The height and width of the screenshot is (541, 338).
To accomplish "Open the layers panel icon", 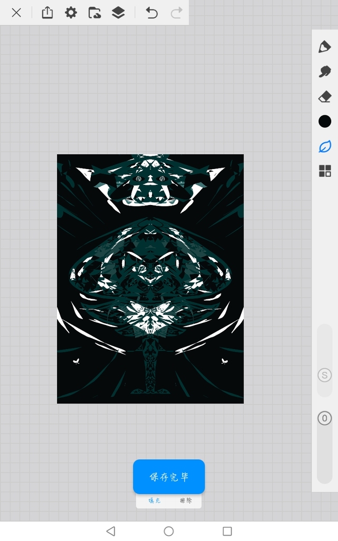I will tap(118, 13).
